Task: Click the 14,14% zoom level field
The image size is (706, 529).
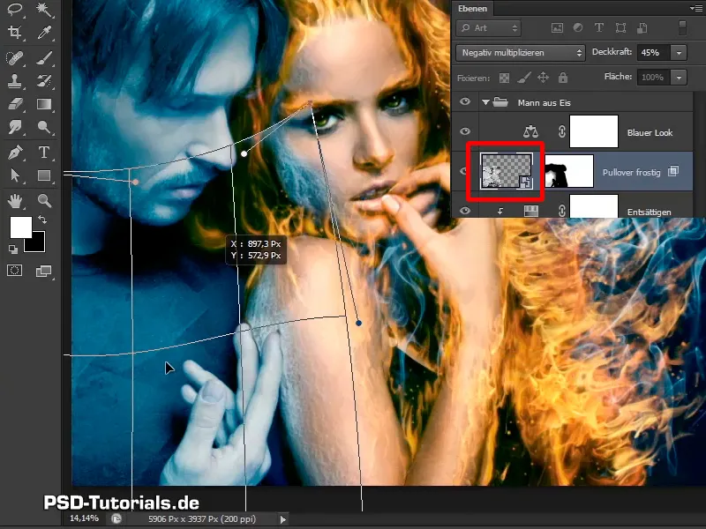Action: click(84, 518)
